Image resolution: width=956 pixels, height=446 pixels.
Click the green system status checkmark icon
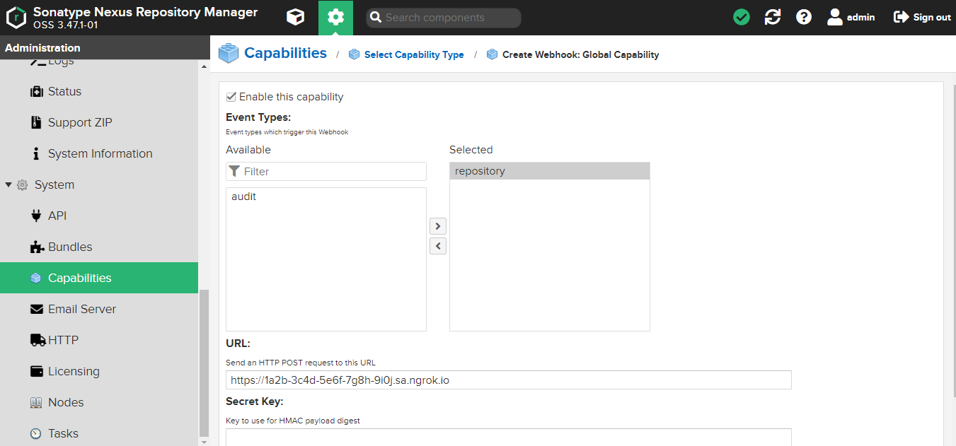pos(742,17)
